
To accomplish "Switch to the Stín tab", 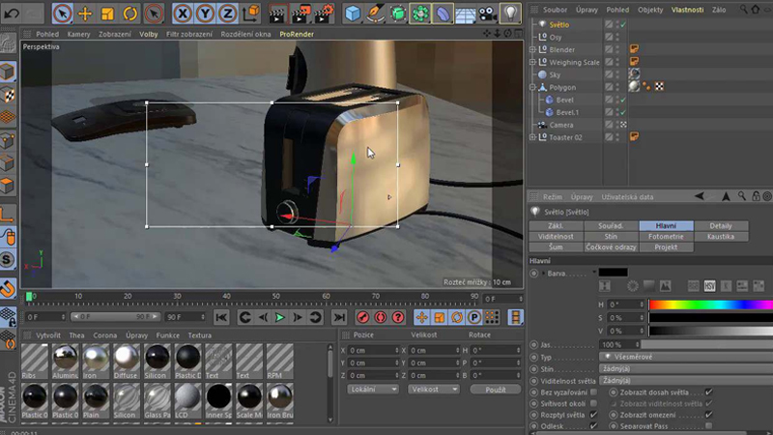I will (x=611, y=236).
